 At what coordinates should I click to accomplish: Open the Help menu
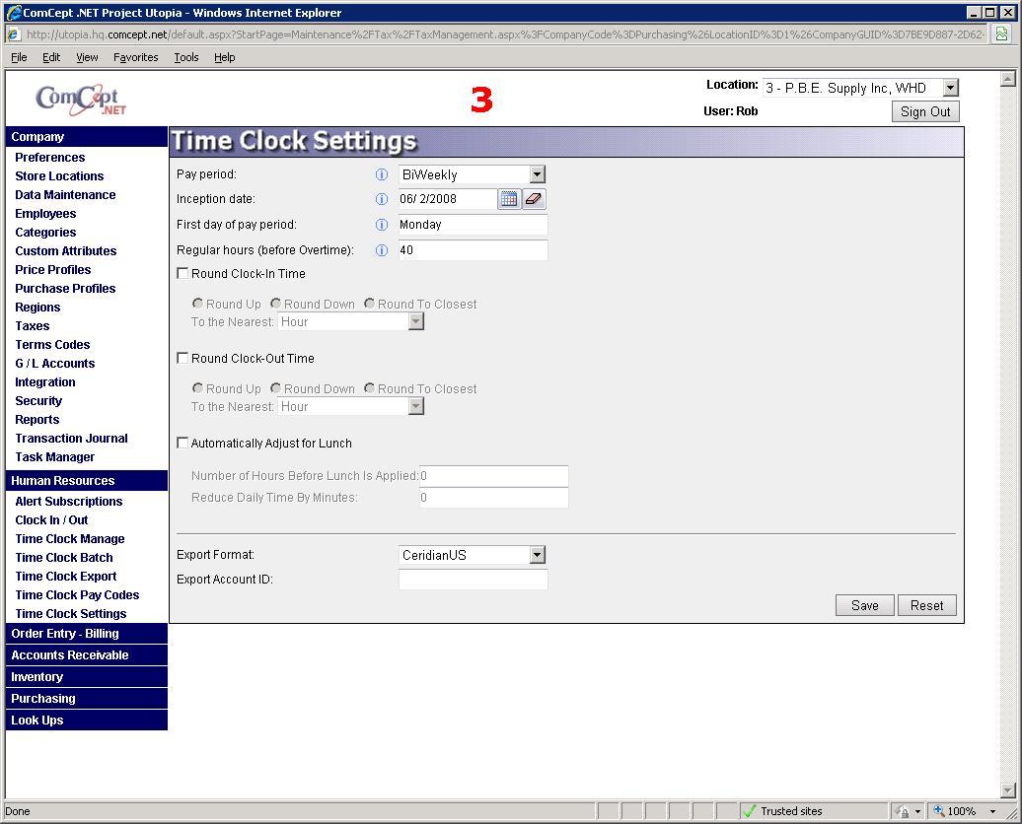coord(225,57)
